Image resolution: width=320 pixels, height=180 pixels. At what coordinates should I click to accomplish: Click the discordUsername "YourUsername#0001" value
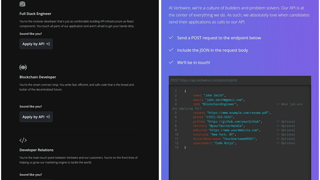point(239,139)
